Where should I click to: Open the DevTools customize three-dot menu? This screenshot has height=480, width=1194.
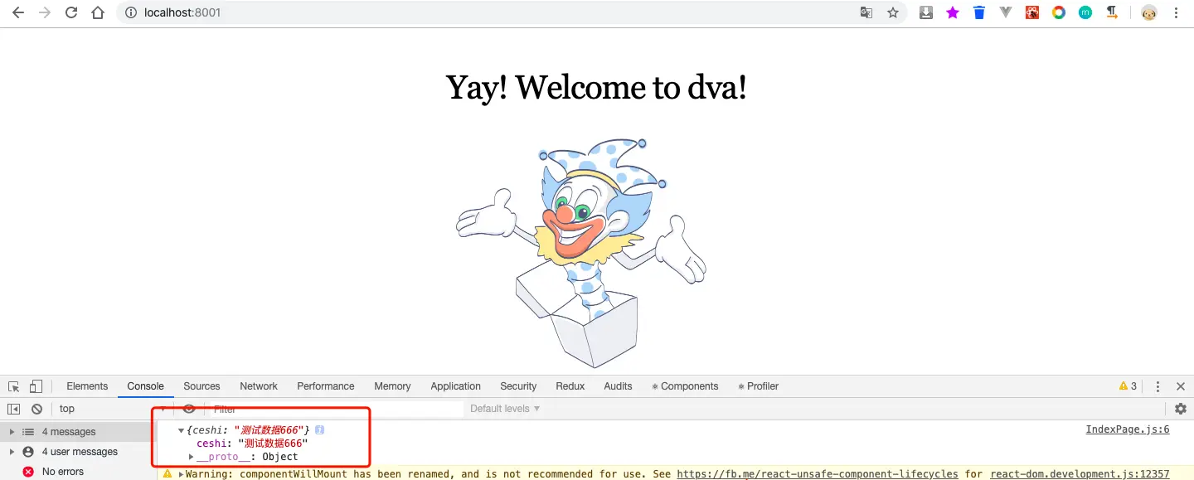[1158, 386]
